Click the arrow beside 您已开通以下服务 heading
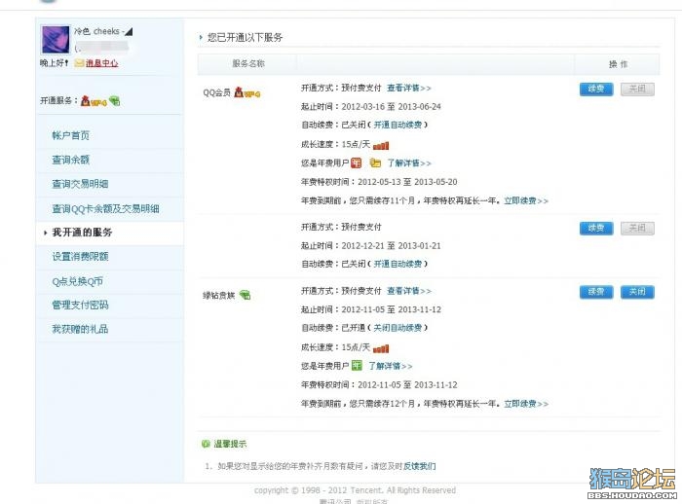 (201, 37)
